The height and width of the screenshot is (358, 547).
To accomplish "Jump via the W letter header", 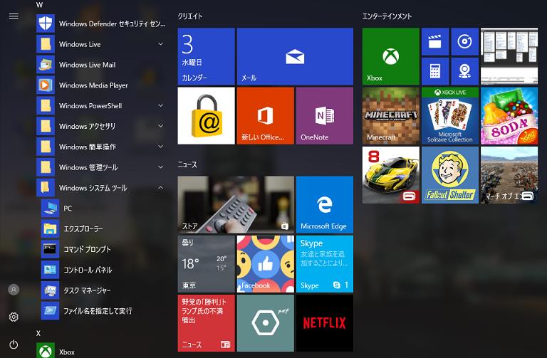I will click(39, 5).
